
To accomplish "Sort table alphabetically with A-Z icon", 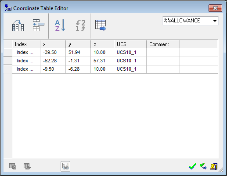I will point(60,25).
